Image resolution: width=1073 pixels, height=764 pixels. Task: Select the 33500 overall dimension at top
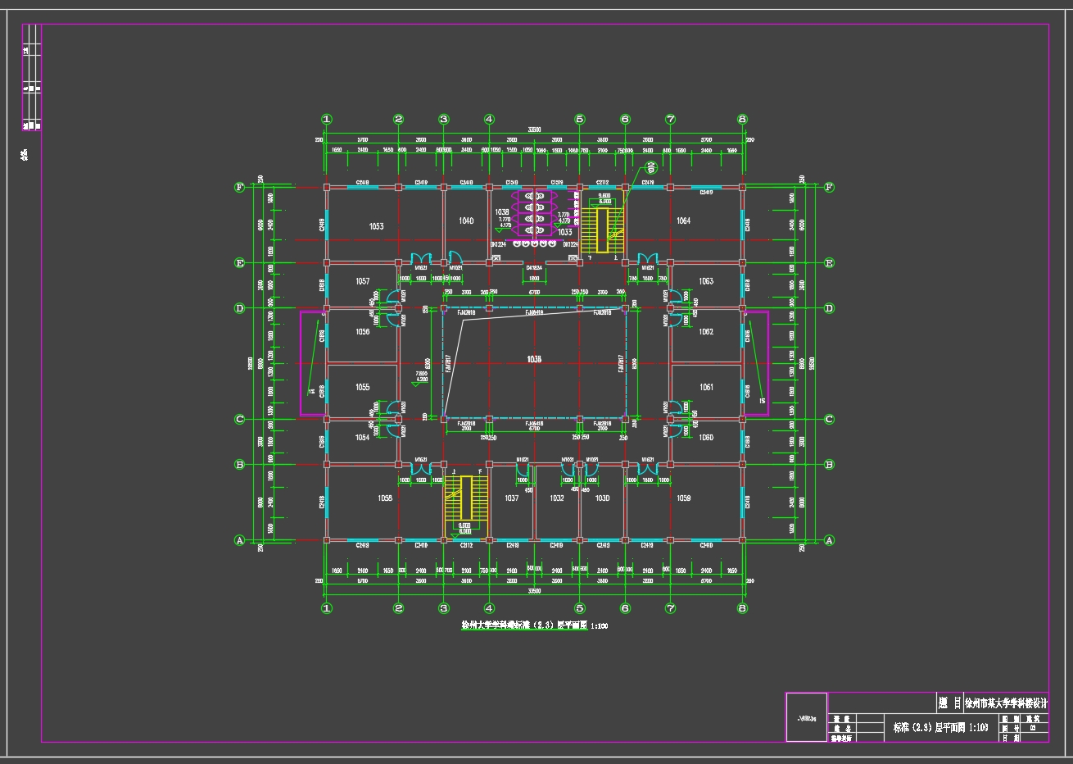tap(534, 130)
